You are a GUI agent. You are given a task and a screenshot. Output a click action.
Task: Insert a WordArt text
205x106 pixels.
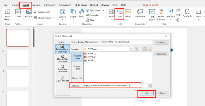(x=171, y=14)
